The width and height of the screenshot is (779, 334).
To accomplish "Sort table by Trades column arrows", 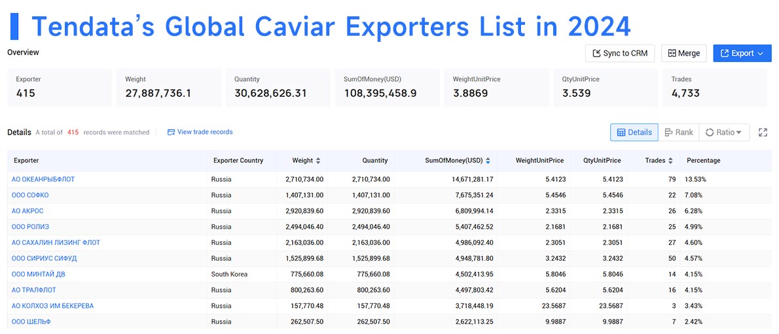I will pos(670,161).
